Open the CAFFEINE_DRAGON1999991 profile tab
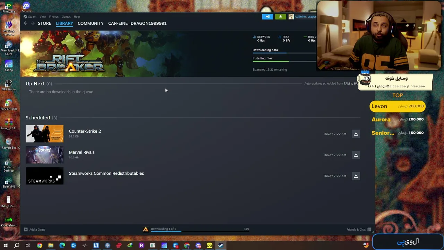 coord(137,23)
